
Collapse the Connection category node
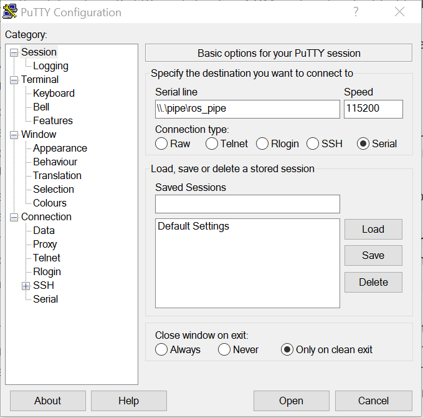[14, 217]
